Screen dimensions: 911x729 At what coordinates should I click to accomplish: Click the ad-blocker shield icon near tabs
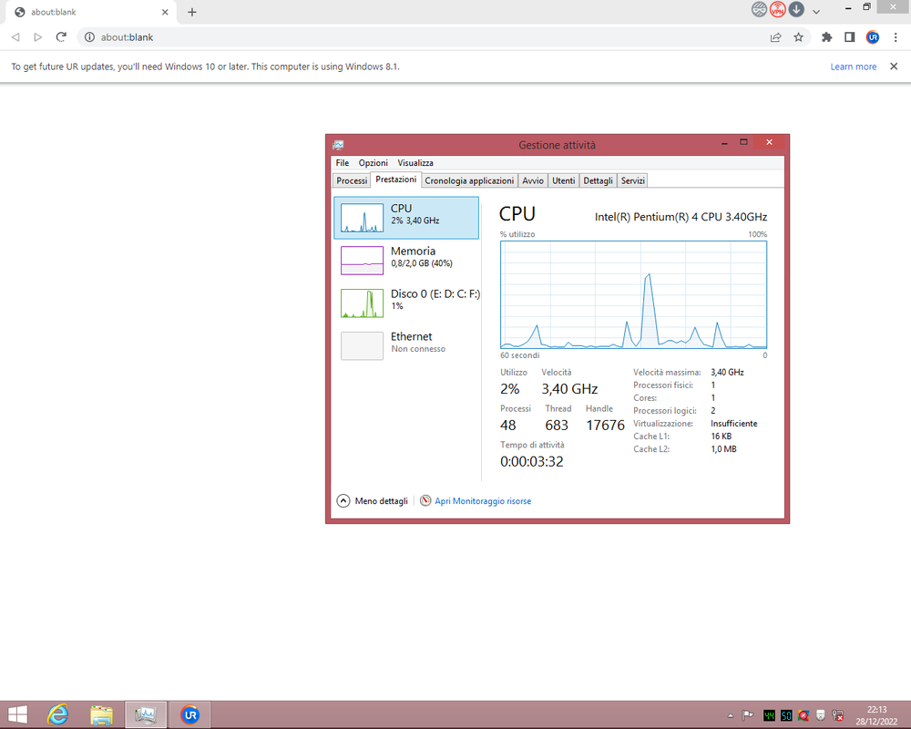(x=759, y=9)
